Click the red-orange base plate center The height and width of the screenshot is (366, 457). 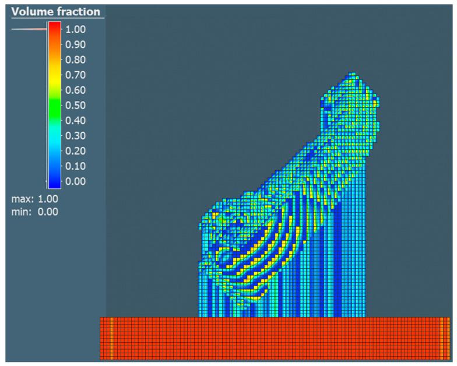(275, 338)
